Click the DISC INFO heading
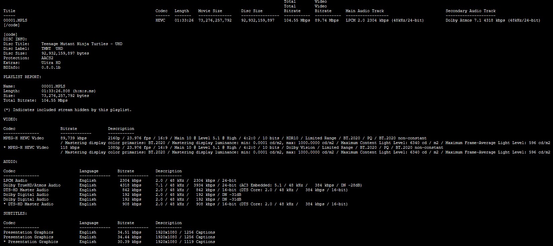553x246 pixels. click(x=15, y=39)
